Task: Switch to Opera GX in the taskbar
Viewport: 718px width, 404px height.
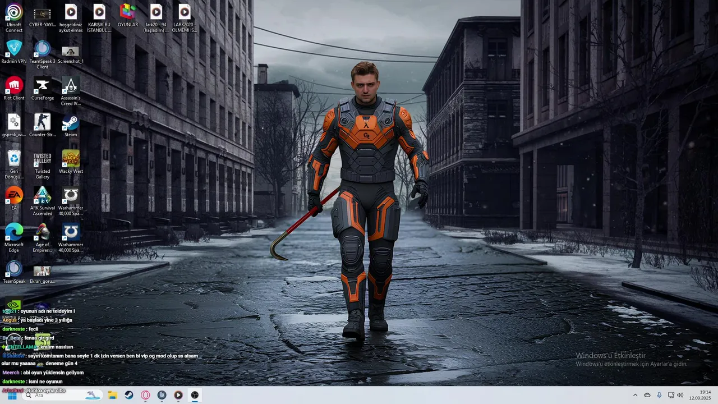Action: (x=145, y=395)
